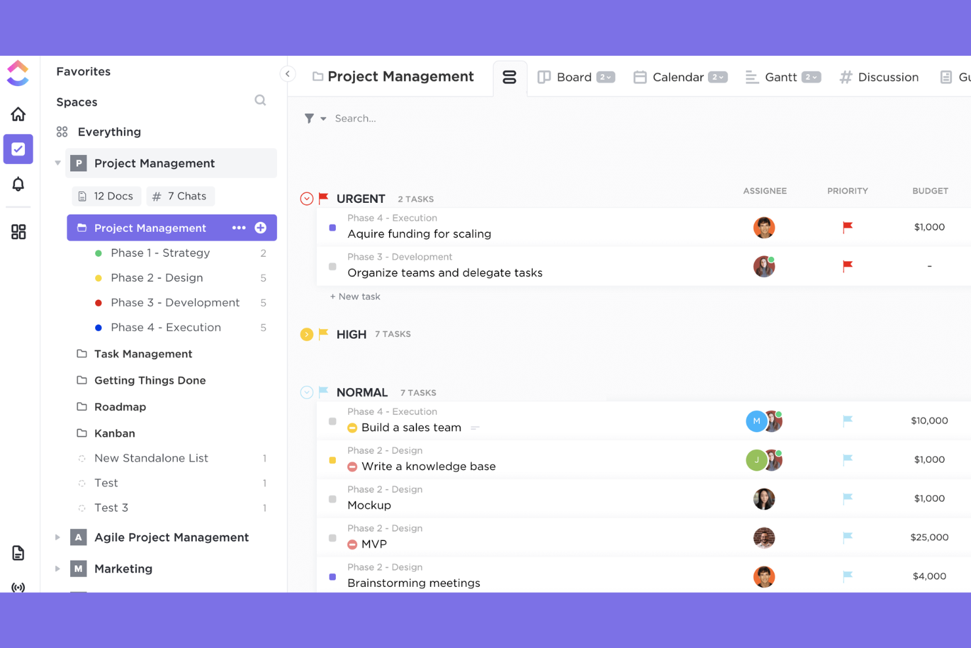
Task: Collapse the NORMAL group
Action: coord(306,392)
